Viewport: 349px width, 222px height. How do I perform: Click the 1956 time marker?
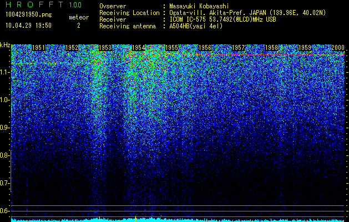coord(205,48)
